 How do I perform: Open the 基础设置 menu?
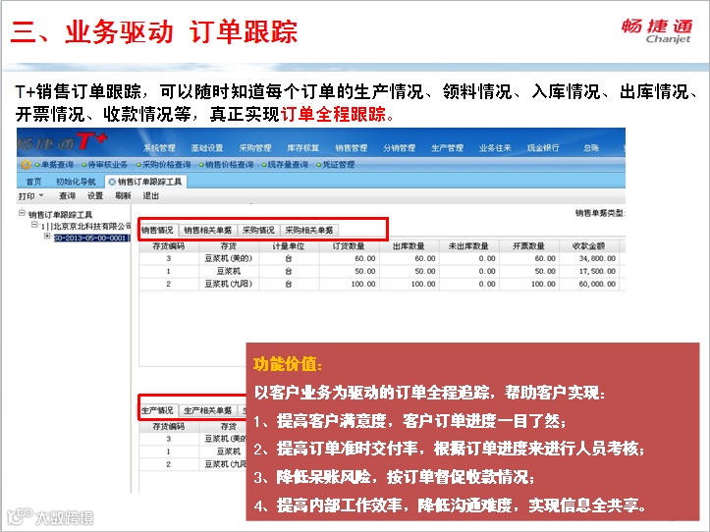207,148
